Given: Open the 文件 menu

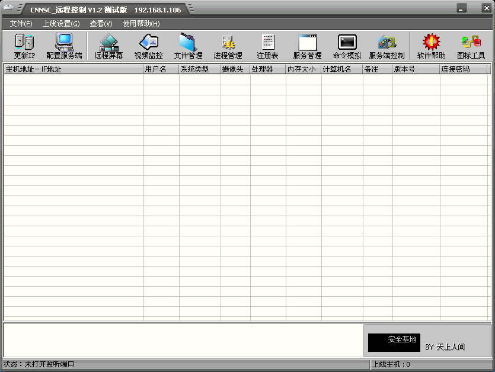Looking at the screenshot, I should [19, 24].
